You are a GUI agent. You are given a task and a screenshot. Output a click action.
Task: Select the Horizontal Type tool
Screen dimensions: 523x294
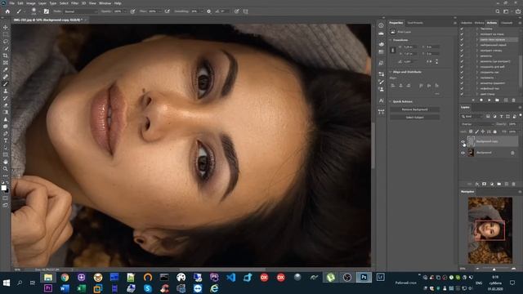click(x=6, y=140)
